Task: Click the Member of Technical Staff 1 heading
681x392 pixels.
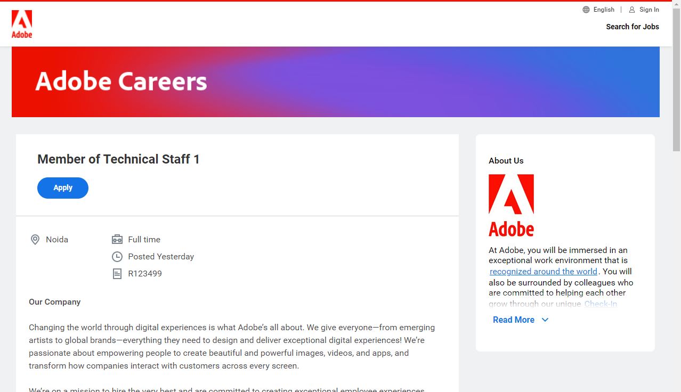Action: (x=118, y=159)
